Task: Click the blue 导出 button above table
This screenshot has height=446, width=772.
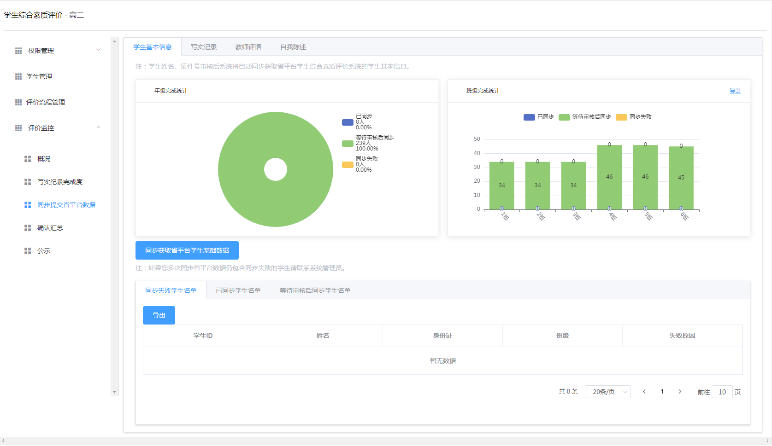Action: [x=159, y=315]
